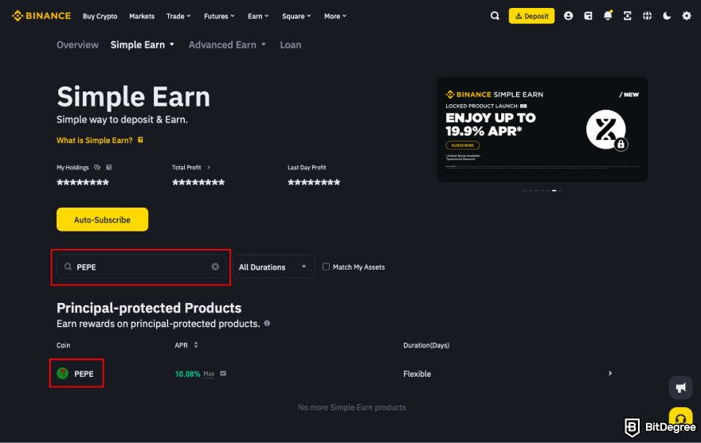Click the Auto-Subscribe button
The height and width of the screenshot is (443, 701).
tap(103, 220)
